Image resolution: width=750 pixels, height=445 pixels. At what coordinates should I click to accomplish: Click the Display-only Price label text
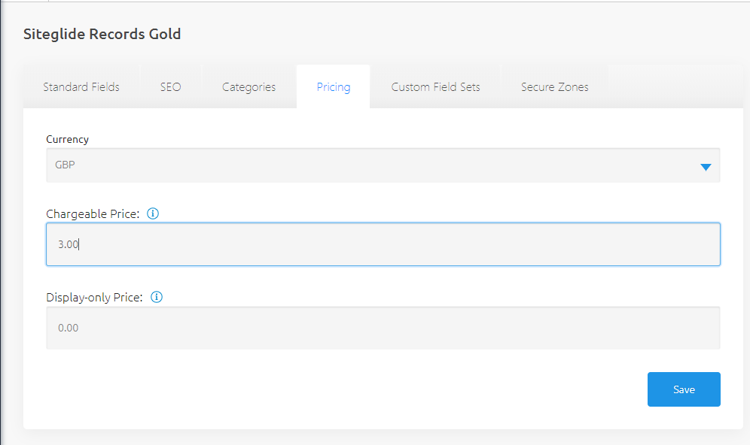pos(94,298)
